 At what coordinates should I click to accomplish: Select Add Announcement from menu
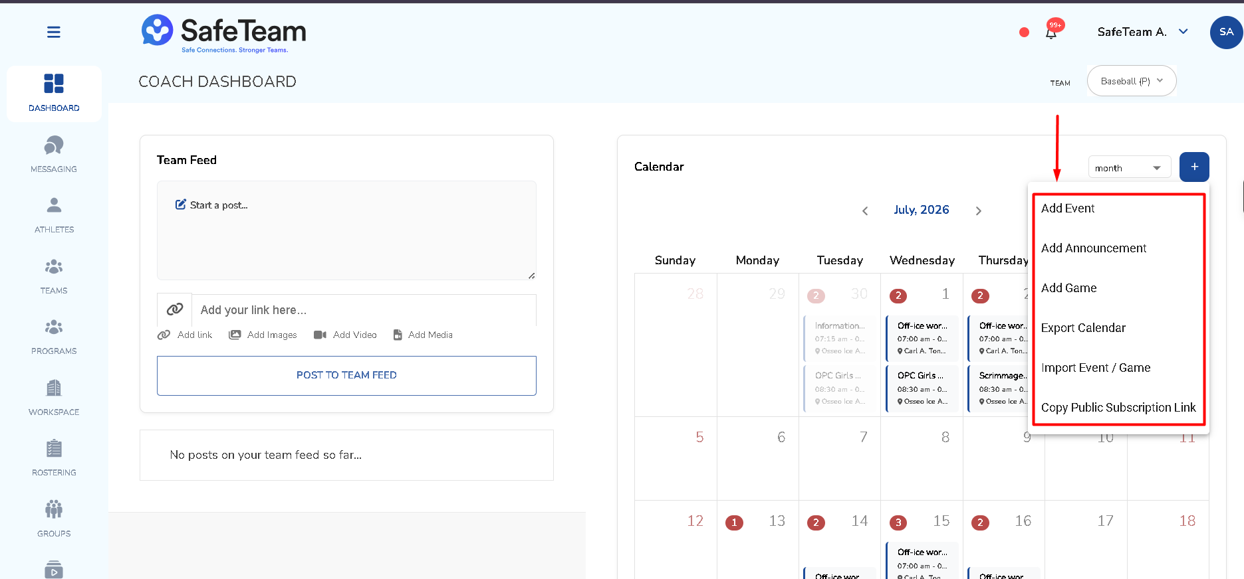point(1094,248)
